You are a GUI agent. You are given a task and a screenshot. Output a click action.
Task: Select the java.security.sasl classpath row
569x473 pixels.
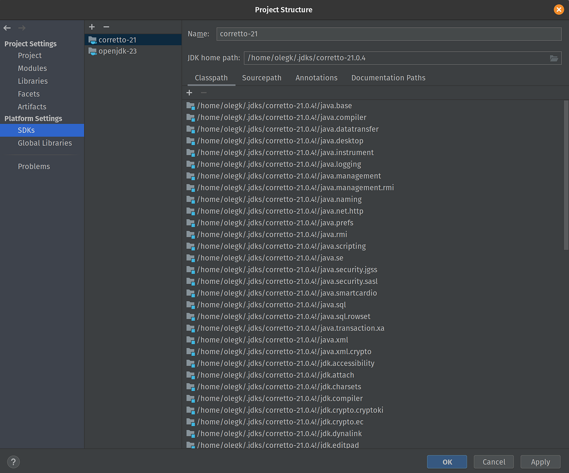click(373, 282)
